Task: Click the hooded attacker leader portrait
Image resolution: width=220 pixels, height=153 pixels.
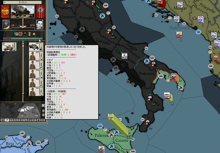Action: tap(6, 25)
